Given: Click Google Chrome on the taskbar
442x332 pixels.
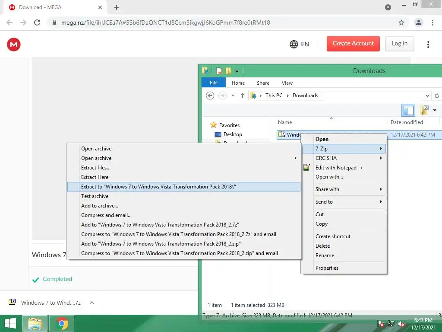Looking at the screenshot, I should coord(62,323).
